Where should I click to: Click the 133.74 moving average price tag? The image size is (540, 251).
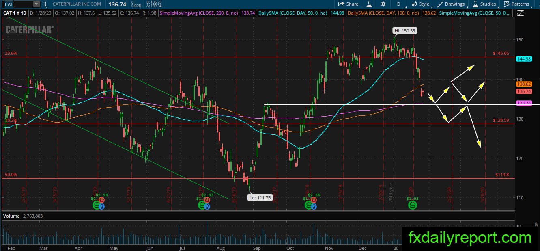pyautogui.click(x=524, y=103)
